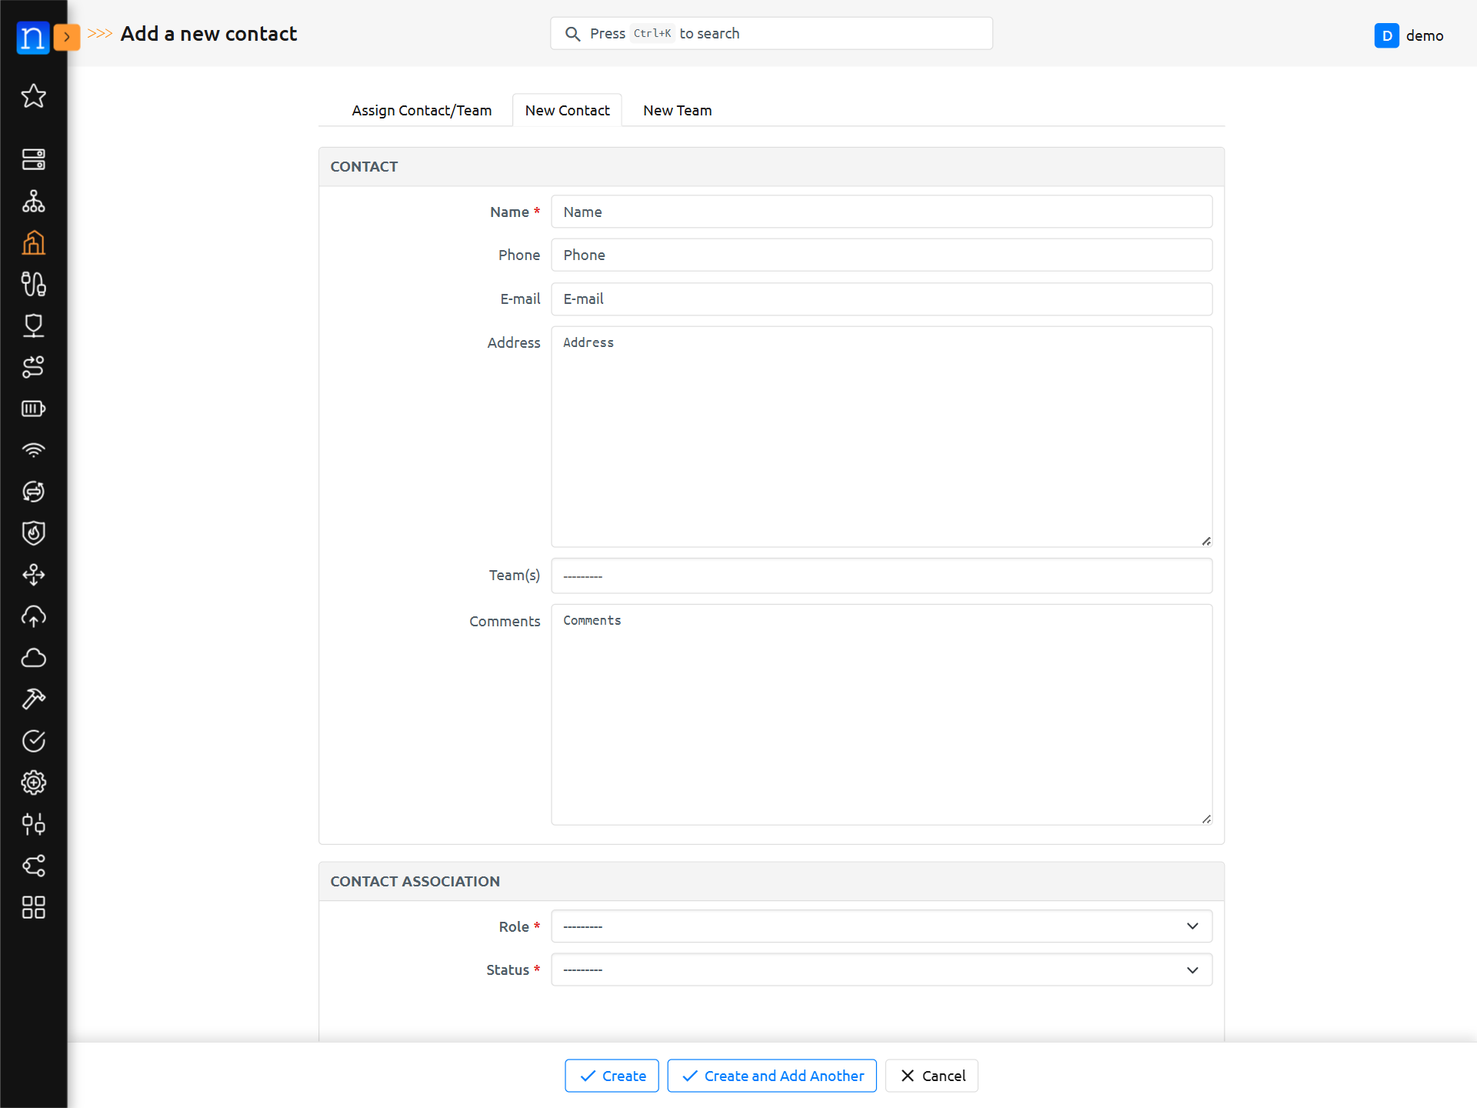Viewport: 1477px width, 1108px height.
Task: Click the orange Sites building icon
Action: pyautogui.click(x=34, y=242)
